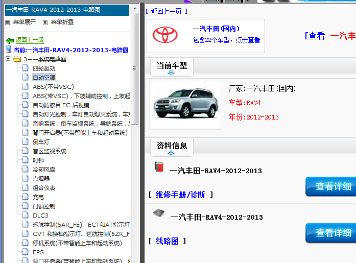Image resolution: width=356 pixels, height=263 pixels.
Task: Click the green back arrow icon
Action: click(x=10, y=41)
